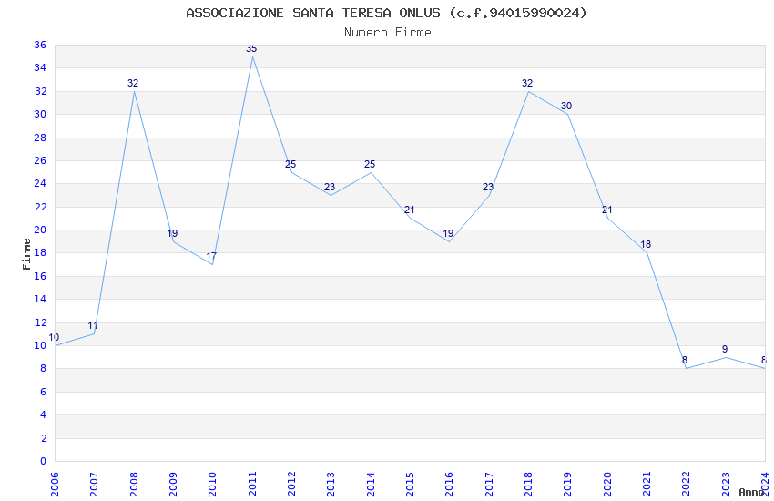Click data label 25 for 2012
This screenshot has width=774, height=501.
(x=290, y=164)
